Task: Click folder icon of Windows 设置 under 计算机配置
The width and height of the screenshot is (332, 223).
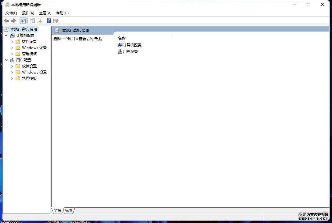Action: tap(18, 48)
